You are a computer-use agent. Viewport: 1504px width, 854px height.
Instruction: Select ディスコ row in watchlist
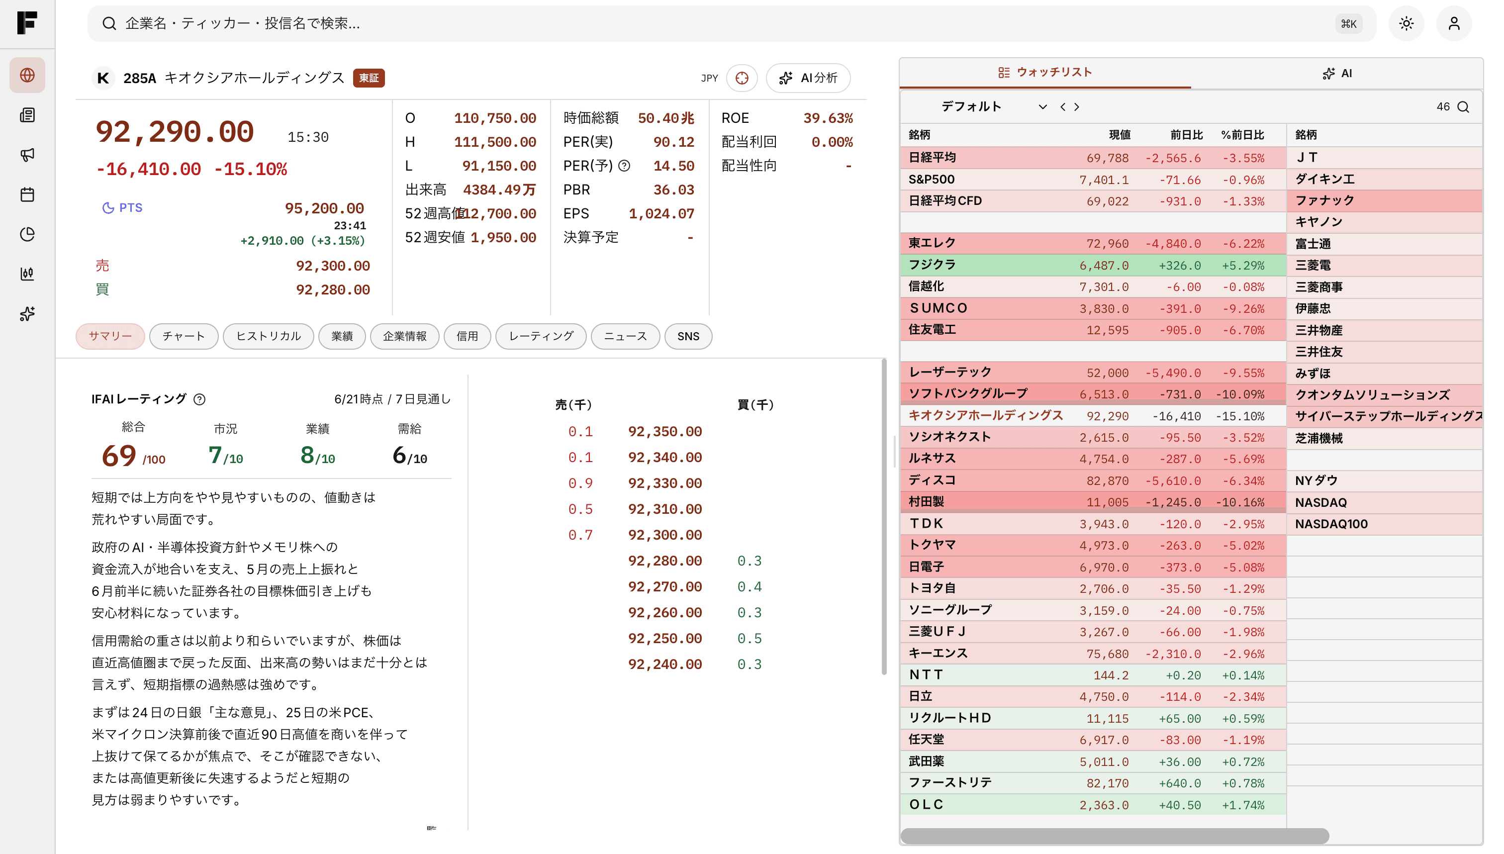1093,480
